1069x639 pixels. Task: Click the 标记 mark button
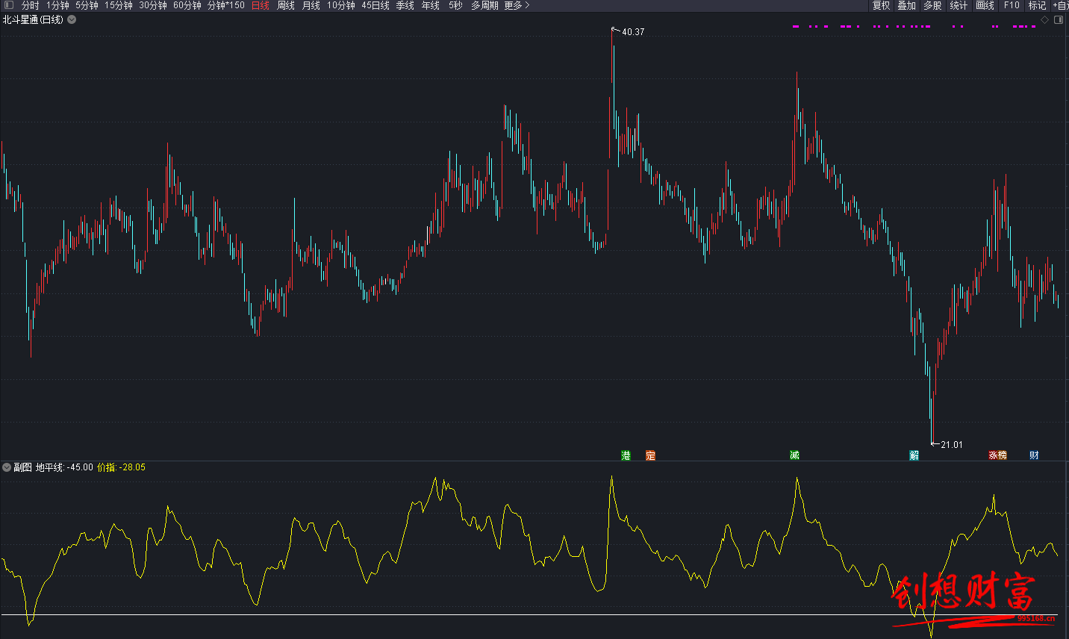1037,5
